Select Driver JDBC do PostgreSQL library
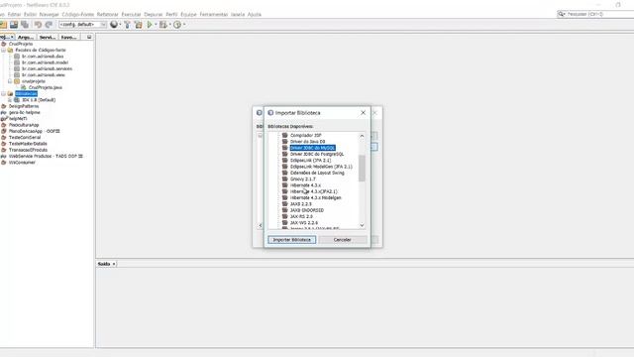Viewport: 634px width, 357px height. click(317, 155)
